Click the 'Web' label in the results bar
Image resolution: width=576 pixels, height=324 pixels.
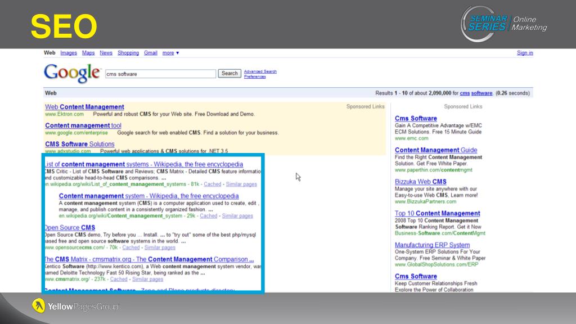pos(51,93)
